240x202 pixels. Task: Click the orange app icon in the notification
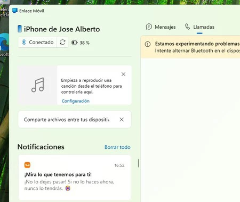(x=27, y=165)
